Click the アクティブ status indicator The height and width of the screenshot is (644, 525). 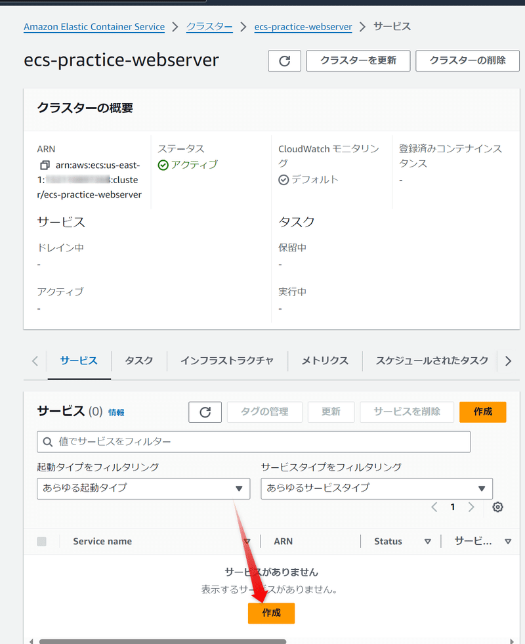tap(188, 165)
